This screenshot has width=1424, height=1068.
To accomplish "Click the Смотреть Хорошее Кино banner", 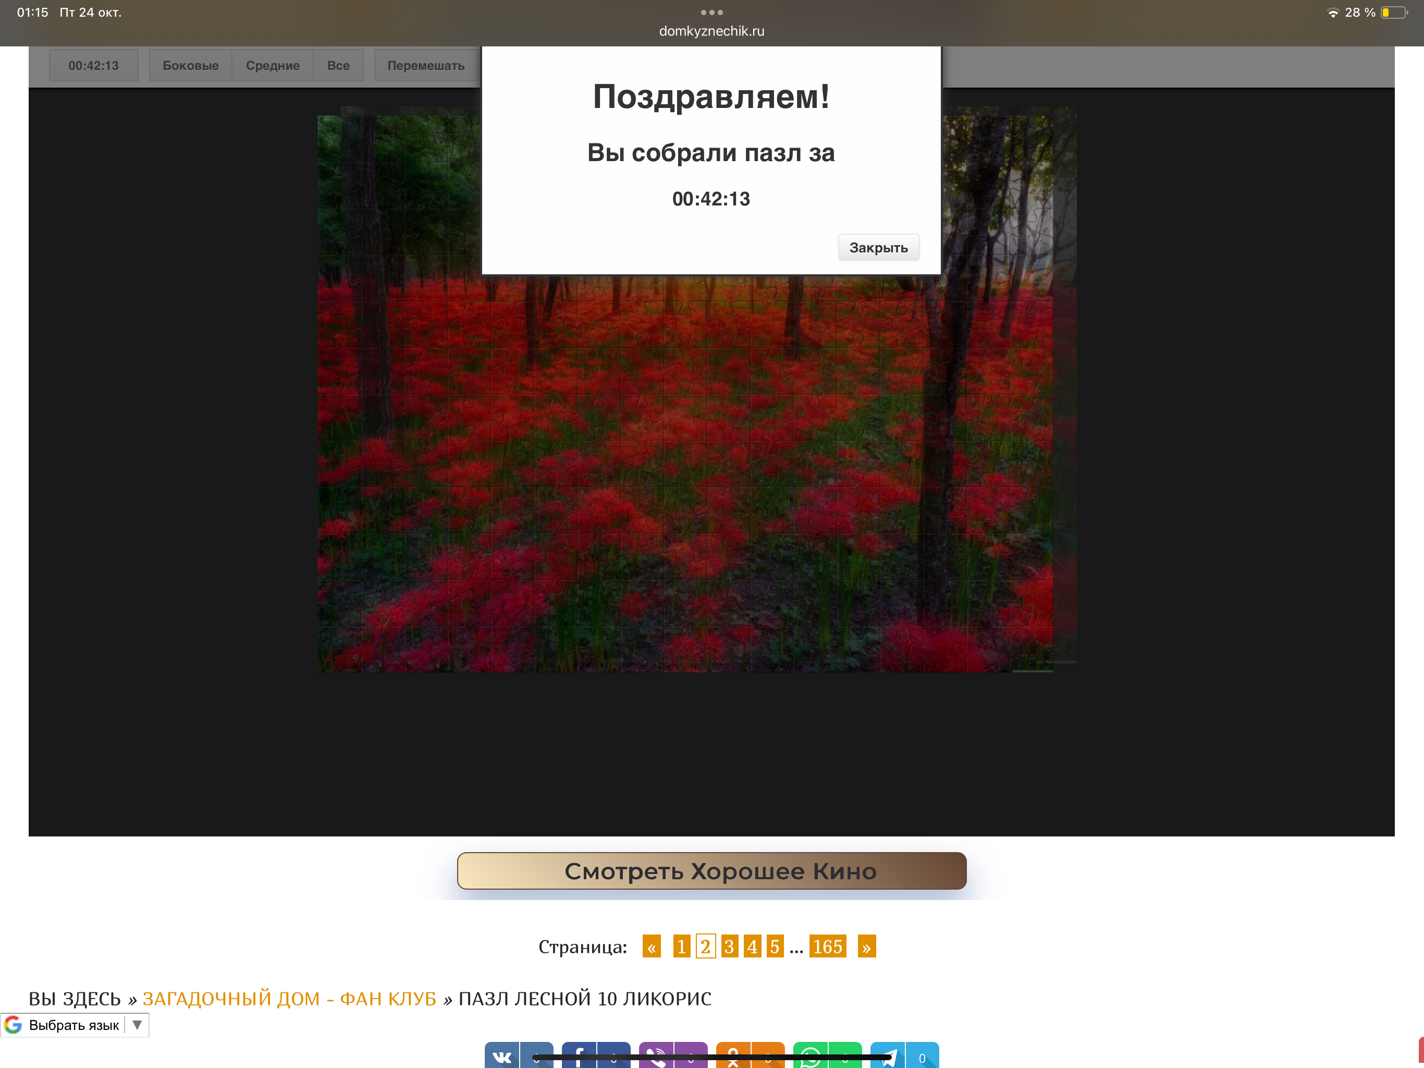I will pyautogui.click(x=711, y=871).
